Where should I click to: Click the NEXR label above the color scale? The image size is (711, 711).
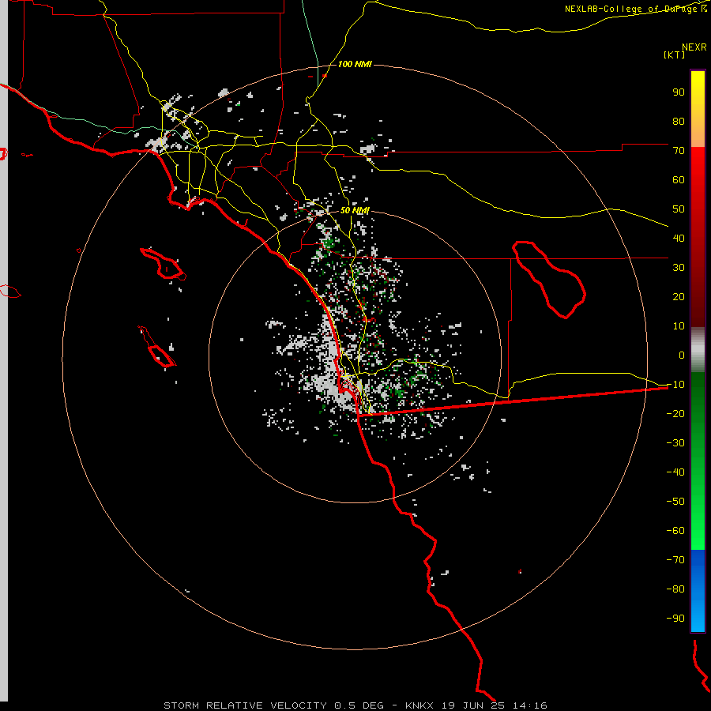694,47
